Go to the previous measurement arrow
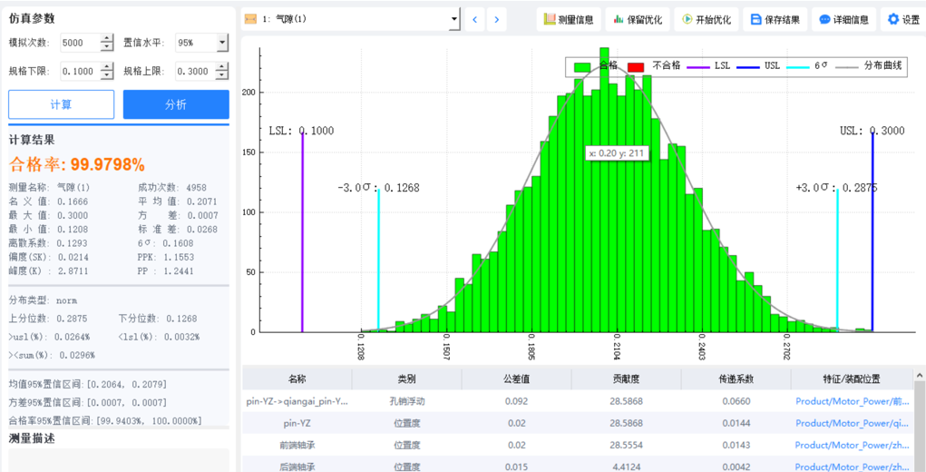This screenshot has height=472, width=926. pyautogui.click(x=475, y=19)
